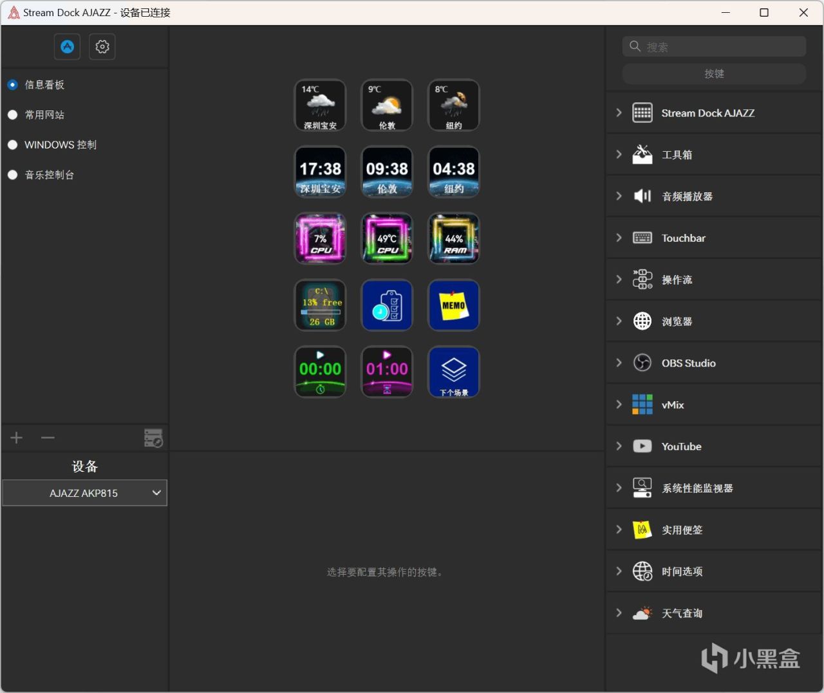The image size is (824, 693).
Task: Click the Stream Dock AJAZZ keyboard icon
Action: (x=642, y=113)
